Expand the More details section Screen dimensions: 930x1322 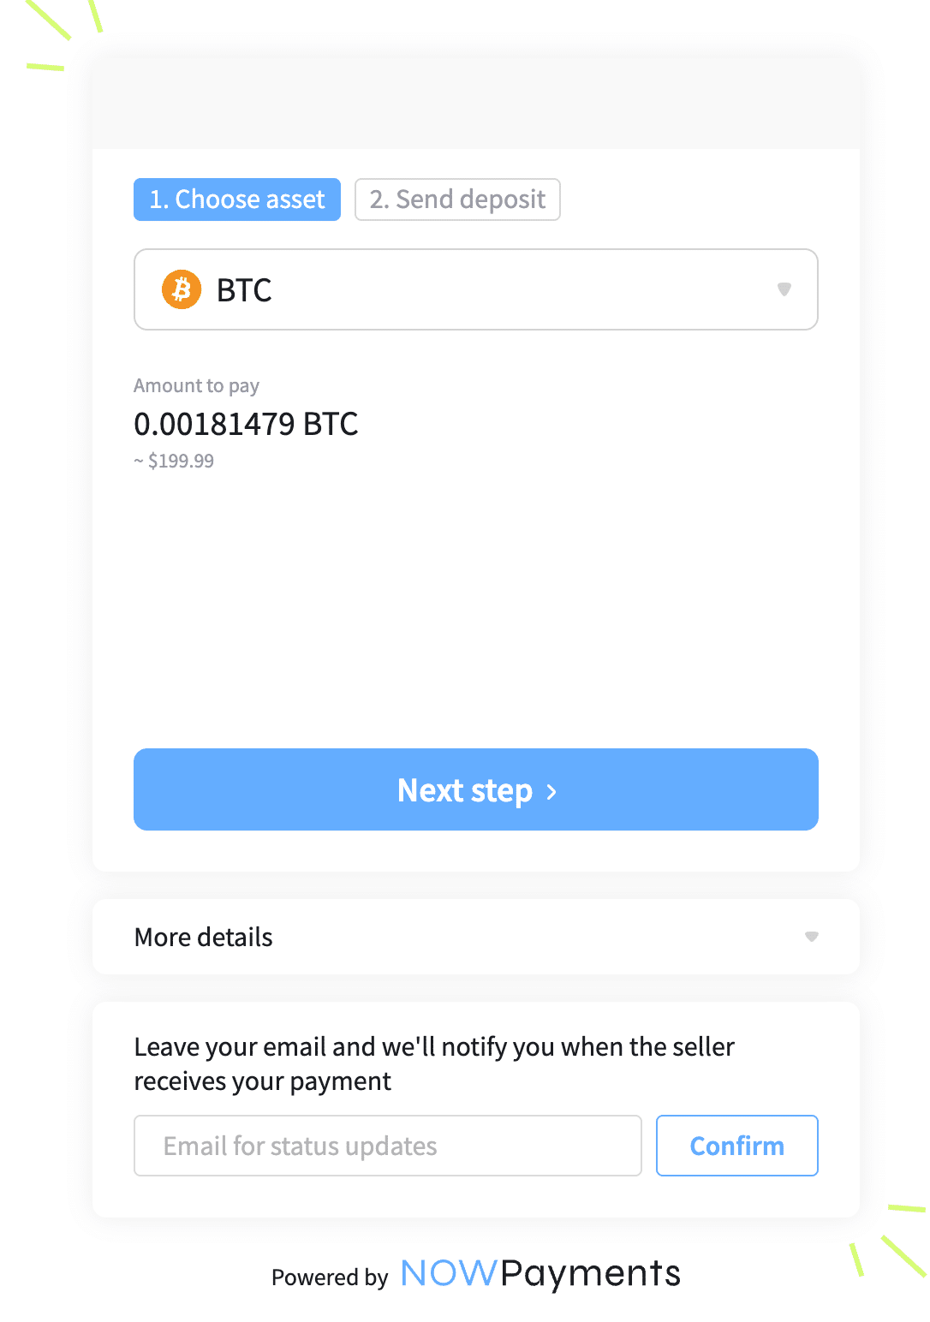click(x=476, y=937)
